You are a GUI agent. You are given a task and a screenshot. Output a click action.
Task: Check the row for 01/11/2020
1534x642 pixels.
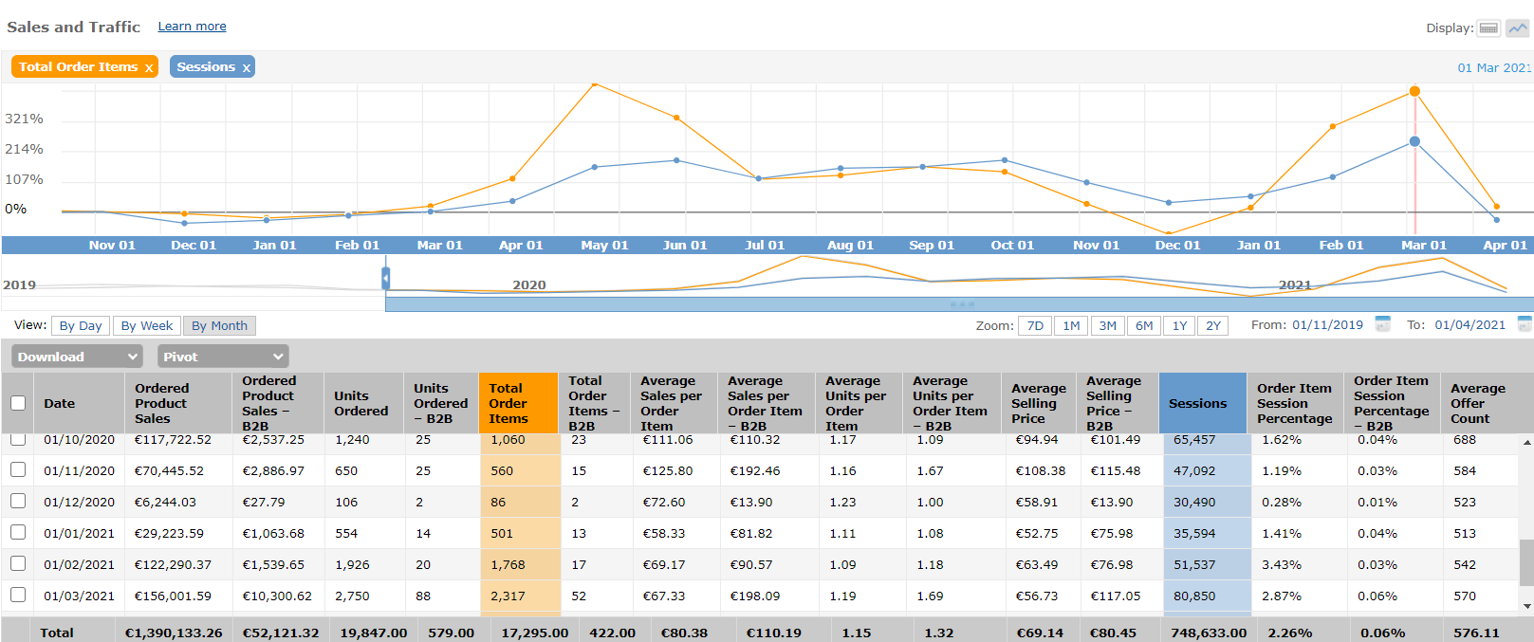pyautogui.click(x=18, y=470)
